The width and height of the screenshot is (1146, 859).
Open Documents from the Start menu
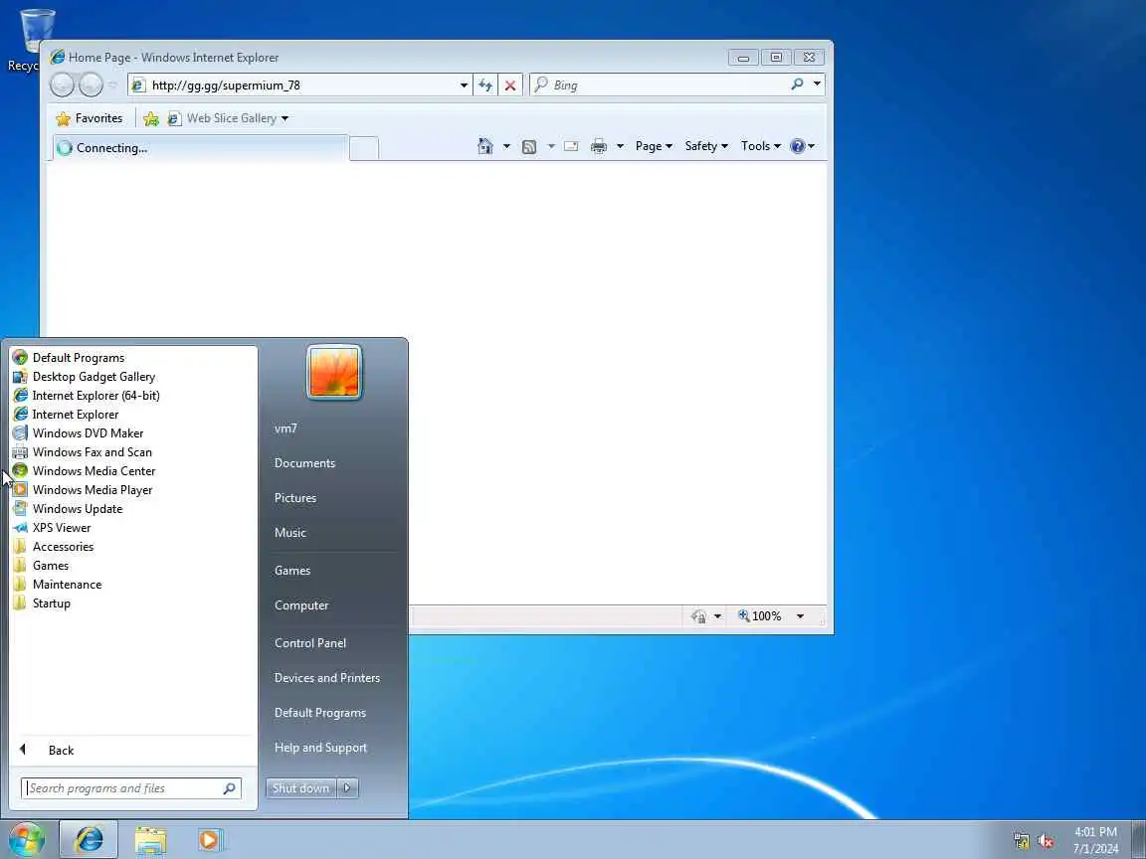pos(304,463)
